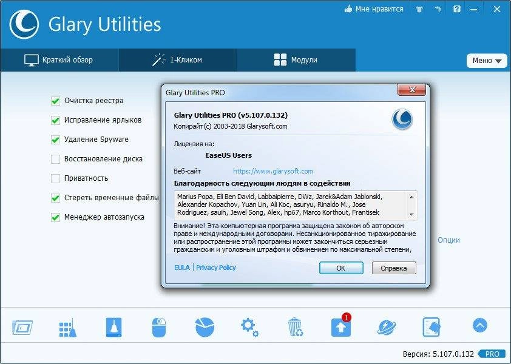Close the Glary Utilities PRO dialog

411,90
